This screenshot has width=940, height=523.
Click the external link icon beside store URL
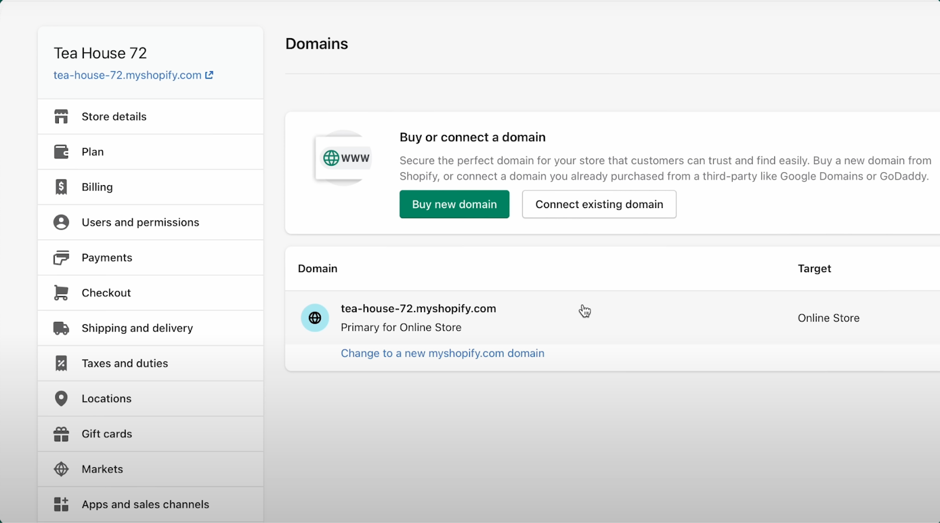209,75
